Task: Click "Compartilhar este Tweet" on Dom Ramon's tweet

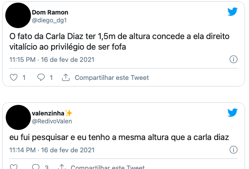Action: point(112,78)
